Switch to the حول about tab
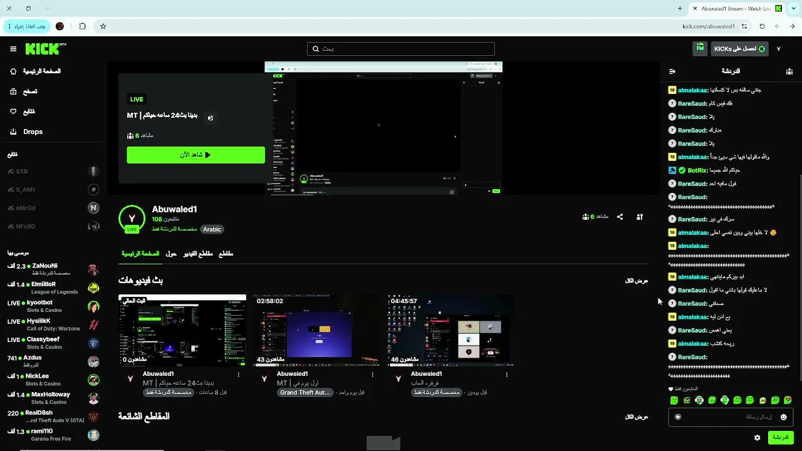 (x=171, y=254)
